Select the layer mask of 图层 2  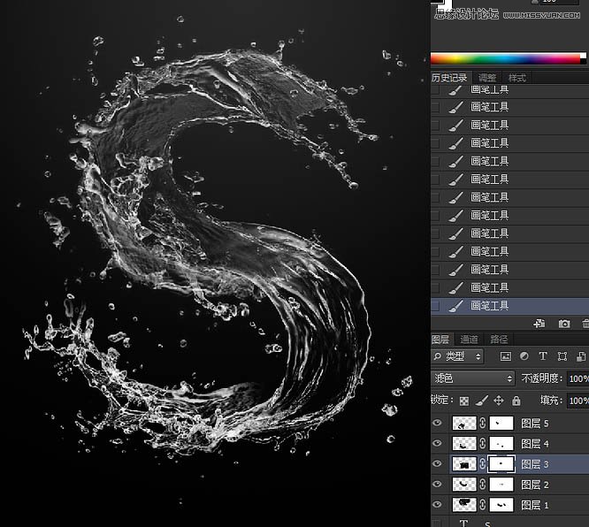501,485
